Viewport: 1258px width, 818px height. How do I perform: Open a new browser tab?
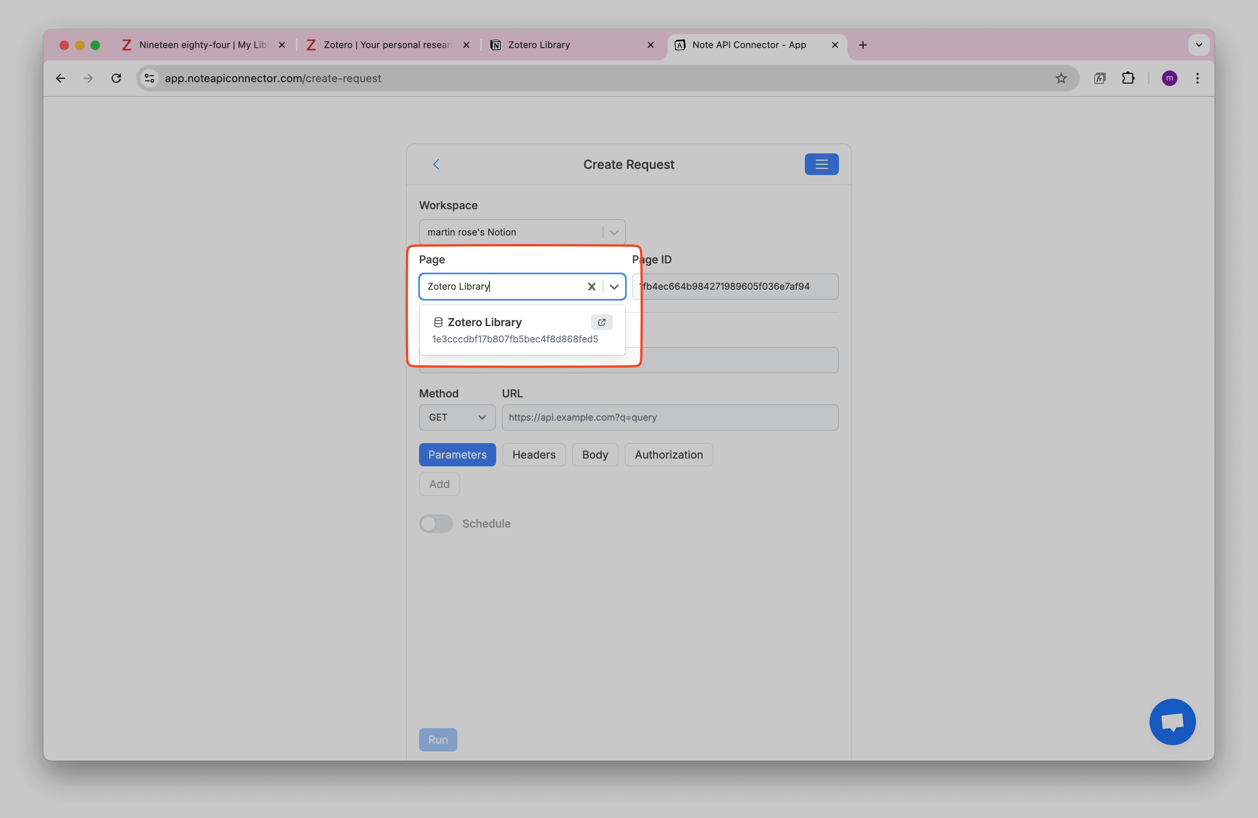863,45
